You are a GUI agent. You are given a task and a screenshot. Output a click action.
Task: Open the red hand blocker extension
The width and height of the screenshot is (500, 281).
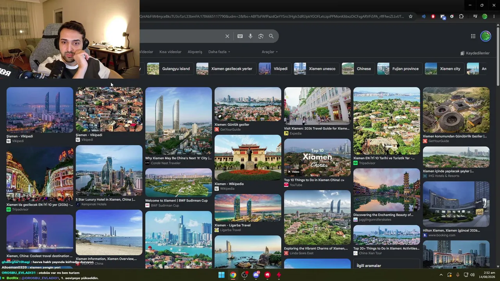[433, 16]
